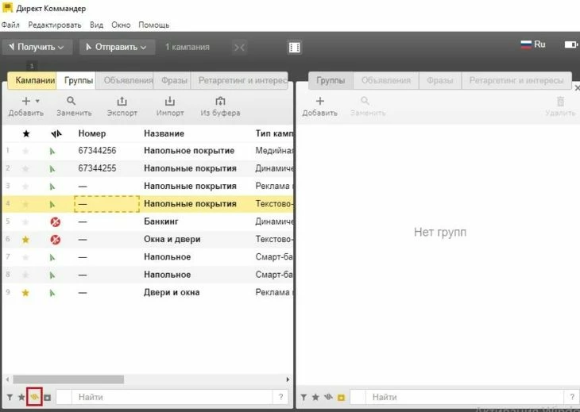Sort campaigns by the Номер column header
Viewport: 580px width, 412px height.
(x=91, y=133)
